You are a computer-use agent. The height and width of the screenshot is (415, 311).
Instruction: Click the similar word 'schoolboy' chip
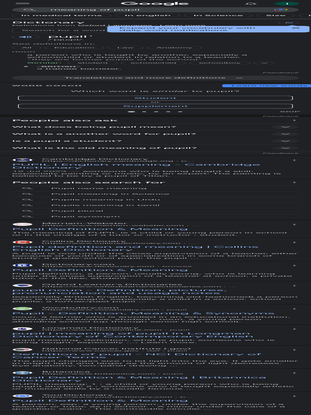click(x=219, y=63)
